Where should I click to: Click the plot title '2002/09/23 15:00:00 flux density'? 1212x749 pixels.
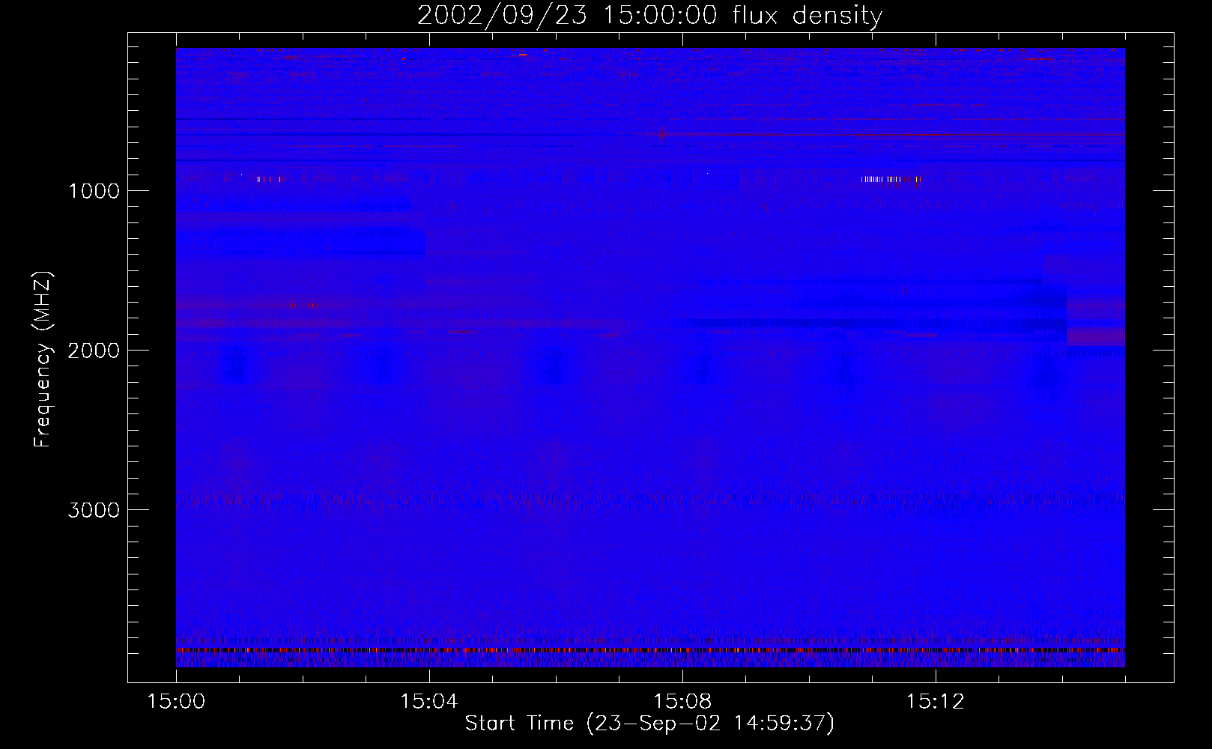click(x=649, y=16)
